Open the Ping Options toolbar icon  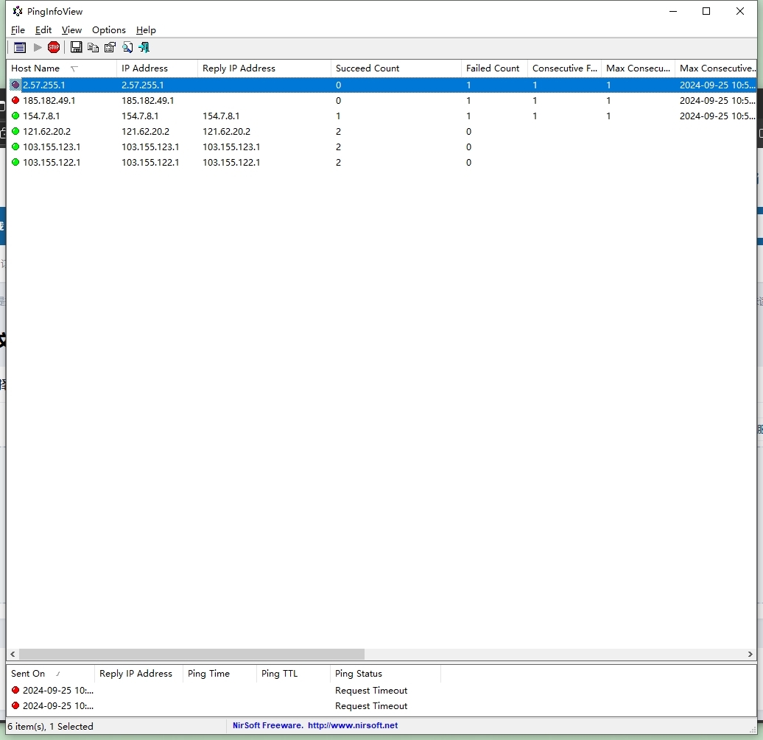(20, 47)
